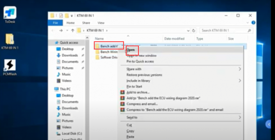This screenshot has width=275, height=140.
Task: Select This PC in the navigation pane
Action: (x=65, y=89)
